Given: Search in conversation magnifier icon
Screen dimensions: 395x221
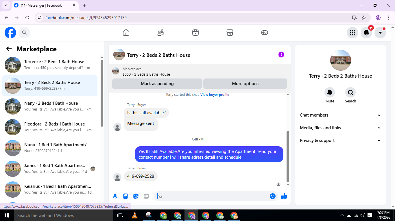Looking at the screenshot, I should click(350, 92).
